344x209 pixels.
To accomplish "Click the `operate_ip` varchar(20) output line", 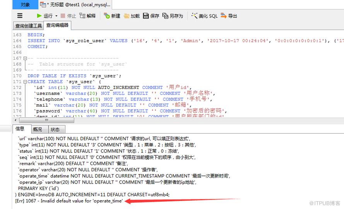I will pos(107,182).
